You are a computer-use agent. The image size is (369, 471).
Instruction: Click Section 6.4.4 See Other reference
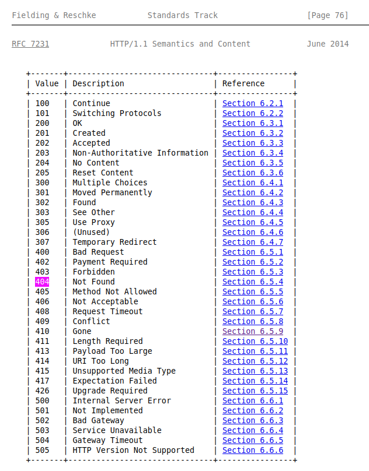point(253,212)
